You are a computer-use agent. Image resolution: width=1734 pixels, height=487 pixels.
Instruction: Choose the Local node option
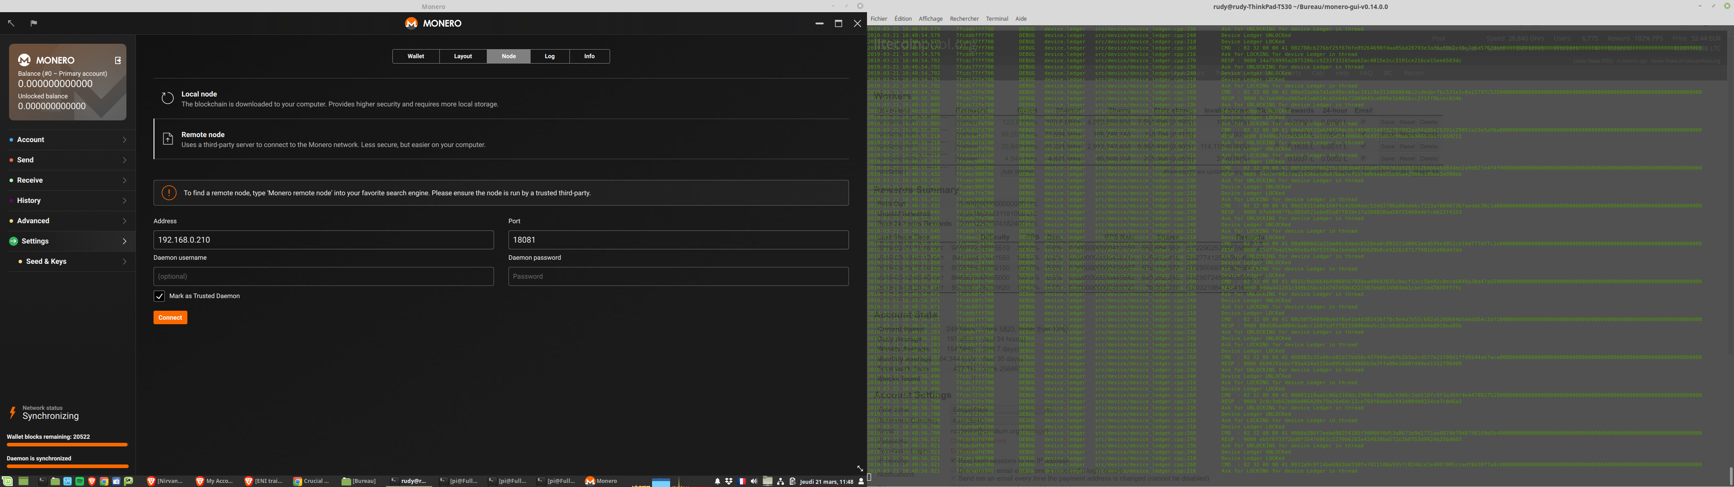point(502,99)
